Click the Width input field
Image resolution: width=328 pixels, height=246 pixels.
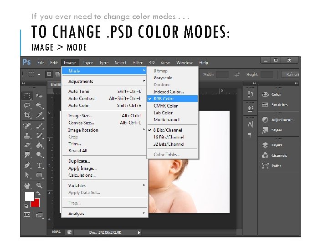(x=222, y=74)
